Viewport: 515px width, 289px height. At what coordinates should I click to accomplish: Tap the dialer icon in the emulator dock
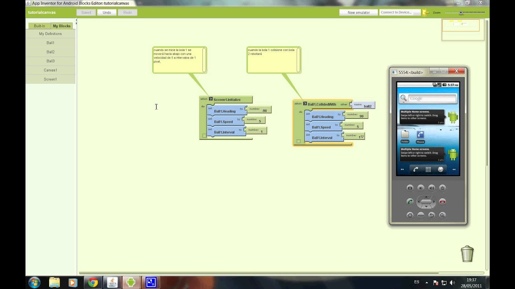tap(416, 169)
